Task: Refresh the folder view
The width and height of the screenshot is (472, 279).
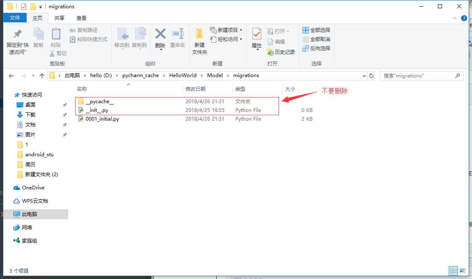Action: click(x=371, y=75)
